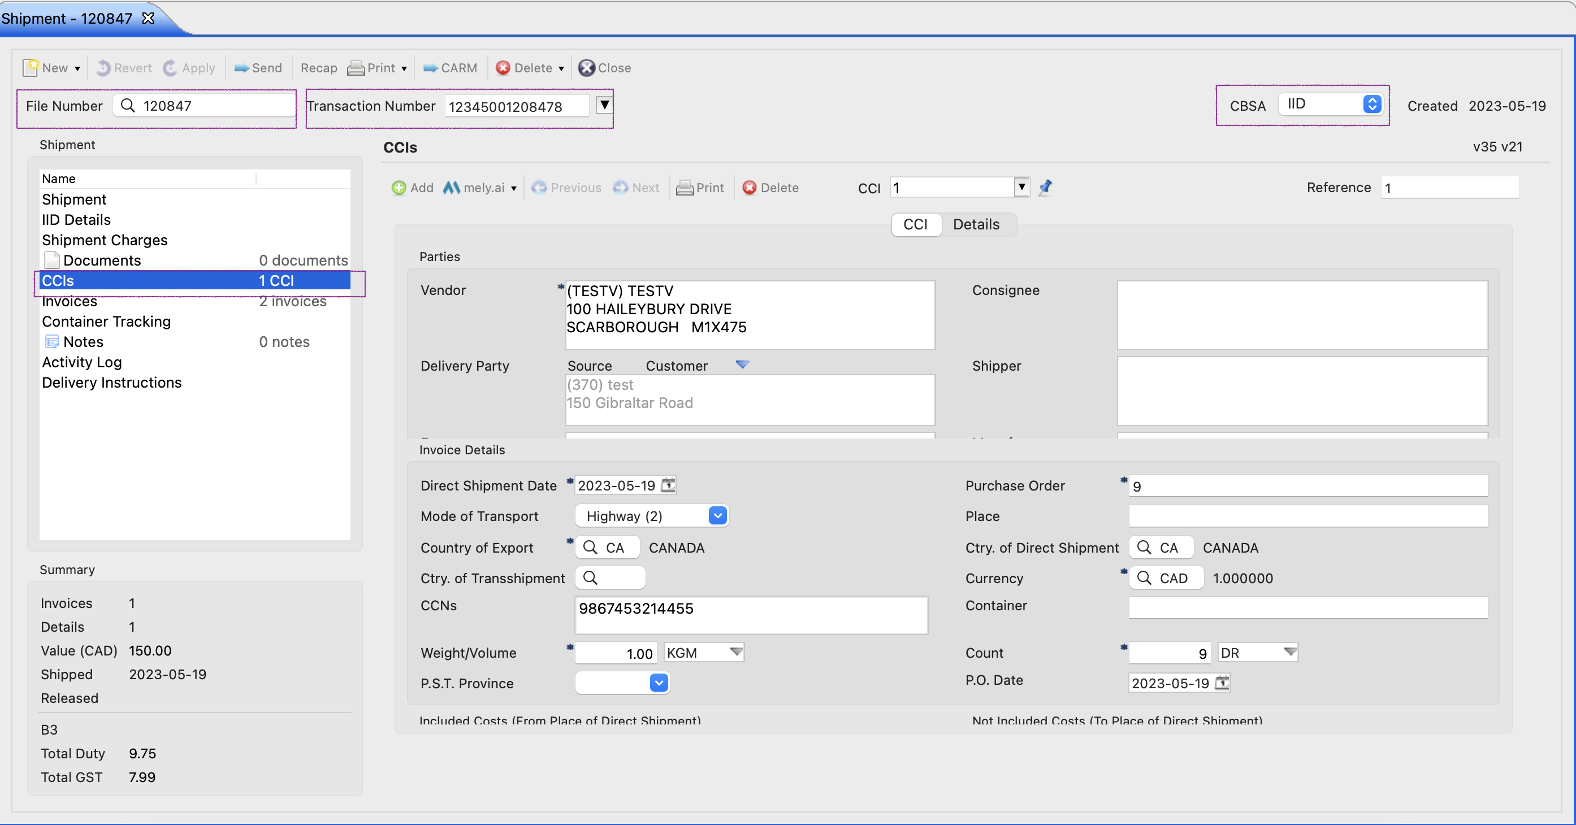1576x825 pixels.
Task: Click the red Delete icon in main toolbar
Action: tap(503, 68)
